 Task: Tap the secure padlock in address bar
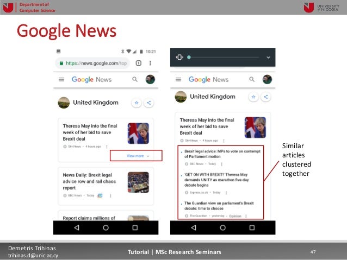pos(61,63)
